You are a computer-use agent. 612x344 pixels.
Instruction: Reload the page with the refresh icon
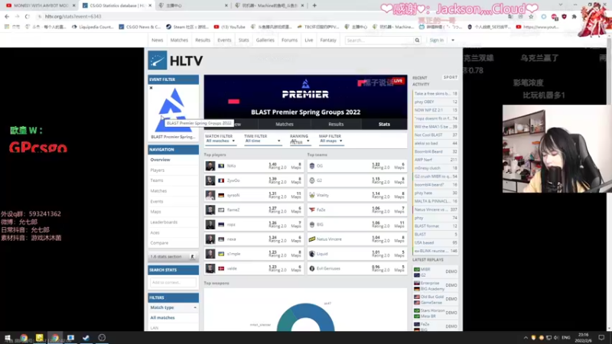28,16
